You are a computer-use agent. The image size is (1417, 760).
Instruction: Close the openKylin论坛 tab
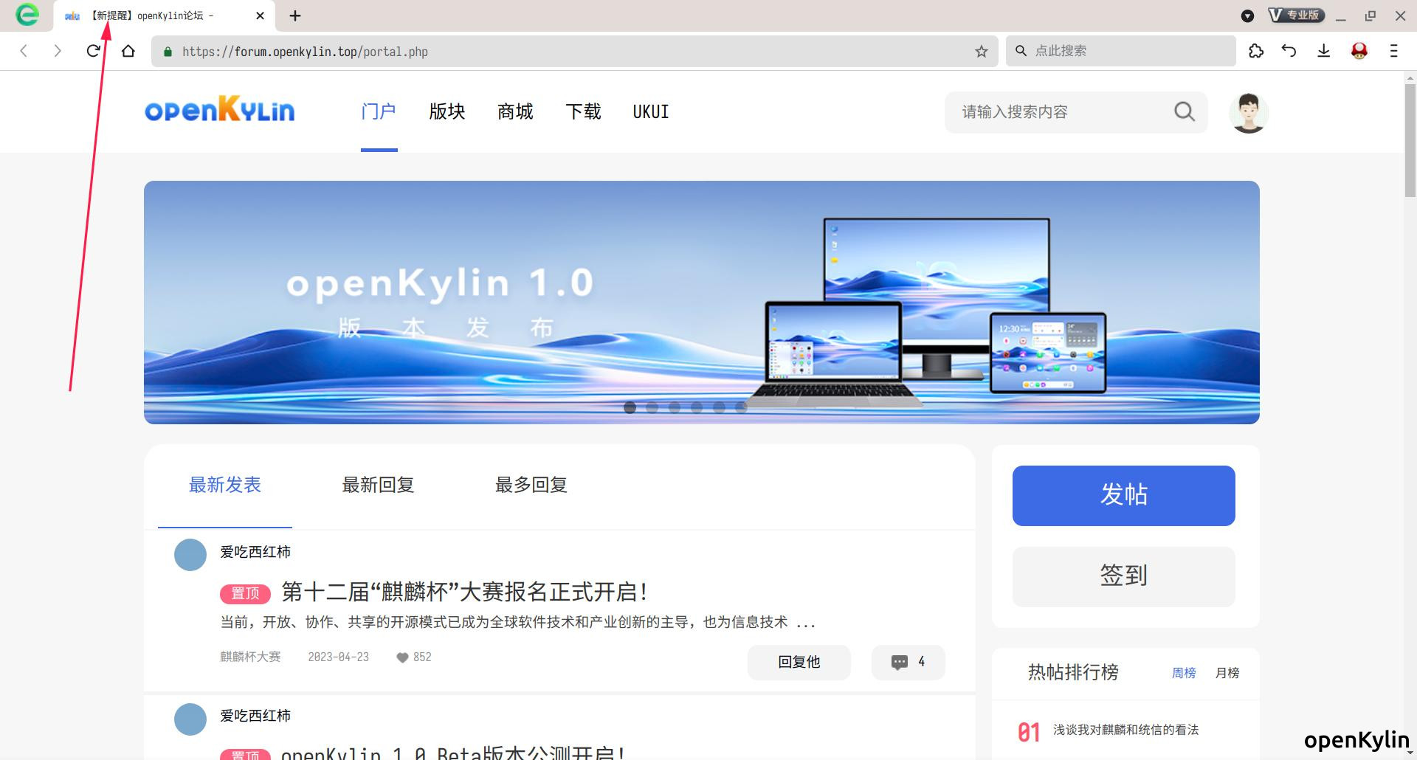pos(260,15)
